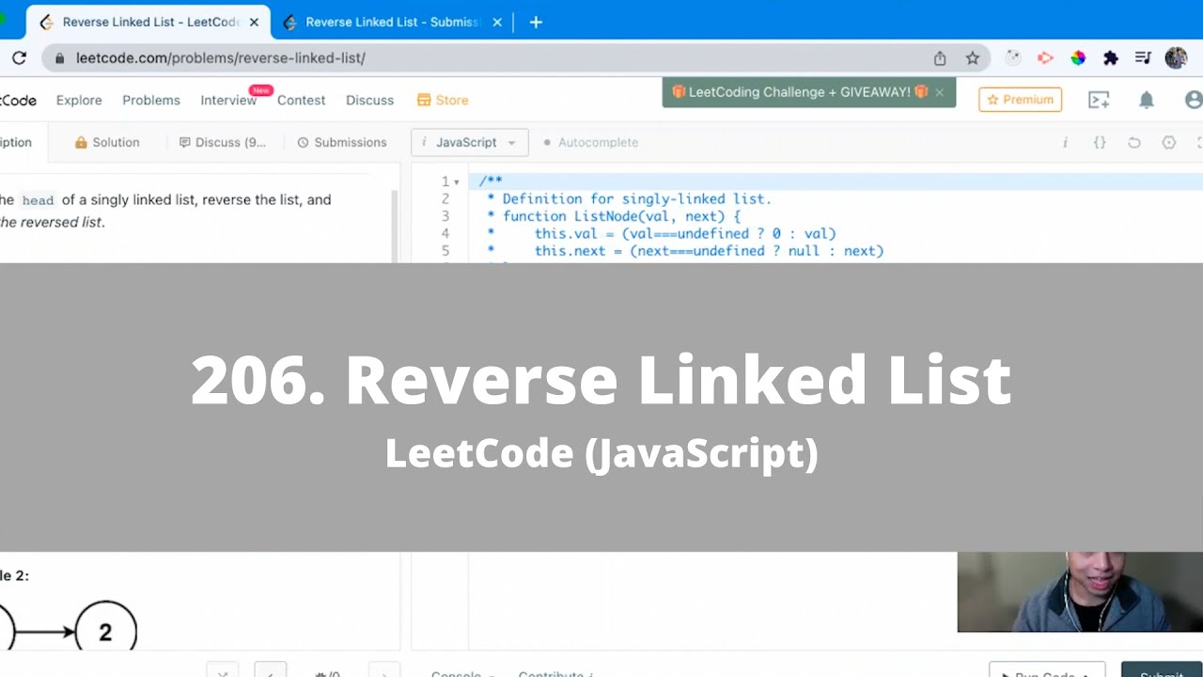
Task: Open Contest in the navbar
Action: click(301, 100)
